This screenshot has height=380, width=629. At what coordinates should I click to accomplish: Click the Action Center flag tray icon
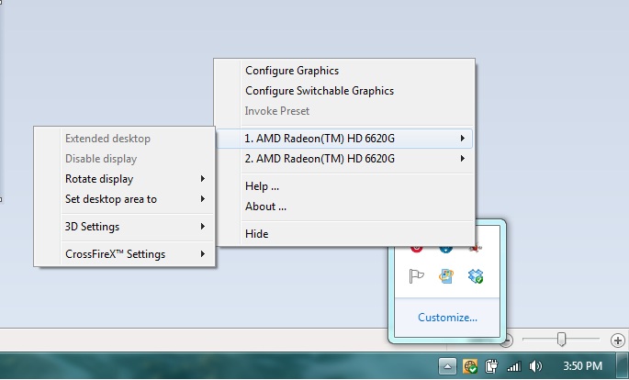click(x=416, y=275)
